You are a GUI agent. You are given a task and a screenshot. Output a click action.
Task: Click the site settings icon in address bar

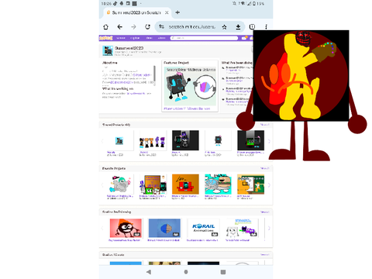pos(162,26)
